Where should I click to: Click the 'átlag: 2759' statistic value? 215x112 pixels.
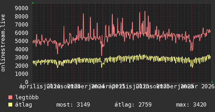pos(133,105)
